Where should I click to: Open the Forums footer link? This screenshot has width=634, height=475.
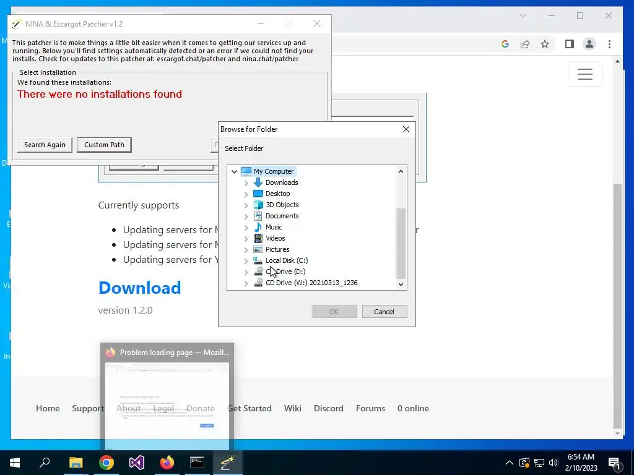370,408
